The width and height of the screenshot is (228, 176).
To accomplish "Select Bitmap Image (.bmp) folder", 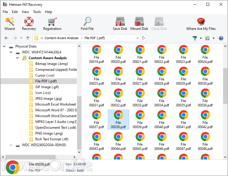I will pos(52,64).
